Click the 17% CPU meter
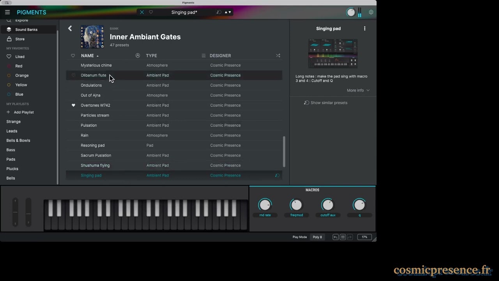This screenshot has width=499, height=281. (x=365, y=237)
